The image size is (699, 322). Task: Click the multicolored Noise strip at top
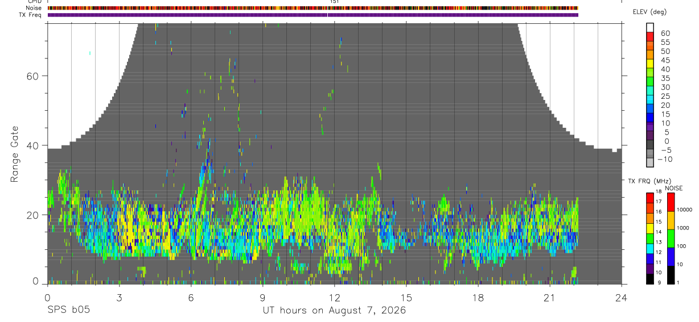pos(313,9)
